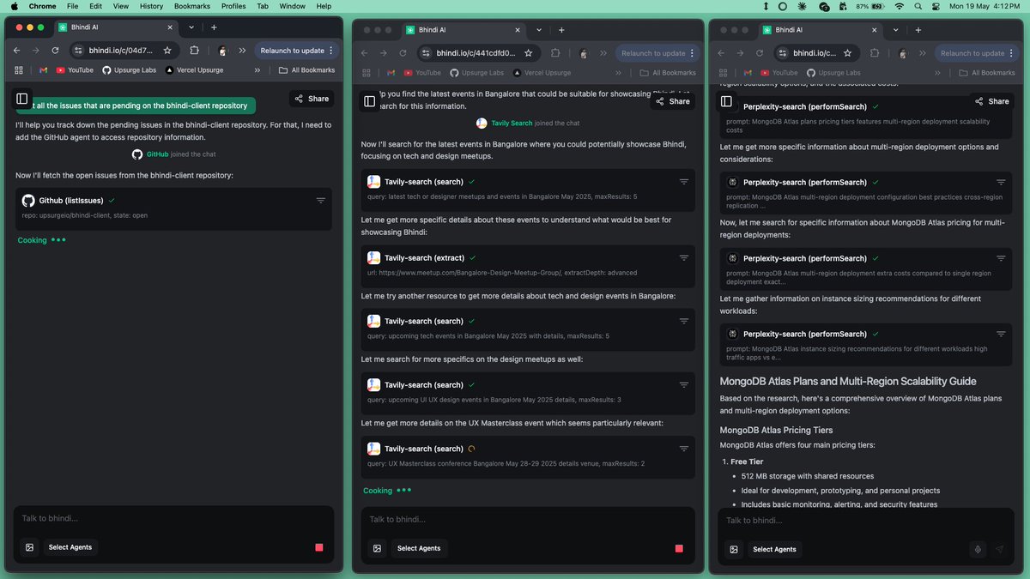1030x579 pixels.
Task: Bookmark the page with the star, middle window
Action: coord(528,53)
